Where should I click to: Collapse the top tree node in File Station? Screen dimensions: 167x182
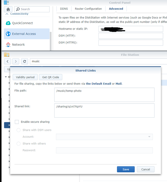pyautogui.click(x=6, y=77)
